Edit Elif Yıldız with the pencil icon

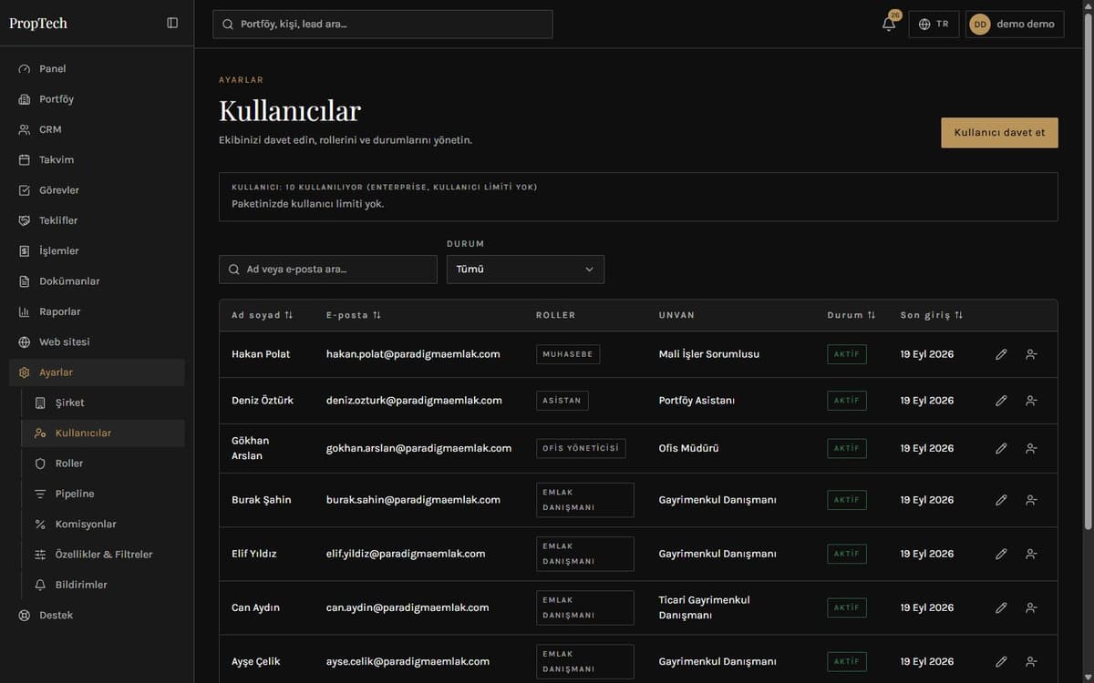(1001, 554)
